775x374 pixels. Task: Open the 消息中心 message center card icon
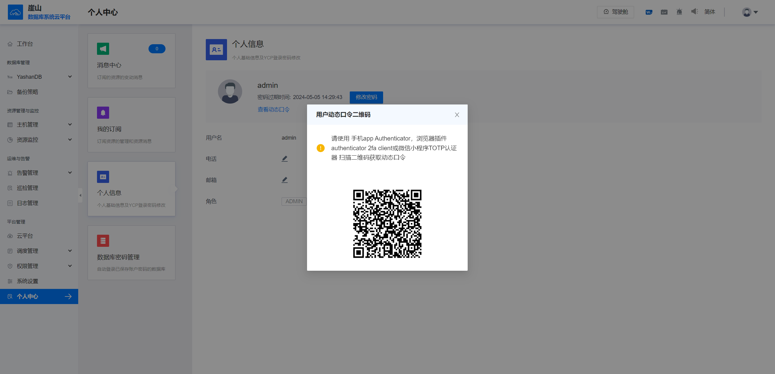[x=103, y=48]
